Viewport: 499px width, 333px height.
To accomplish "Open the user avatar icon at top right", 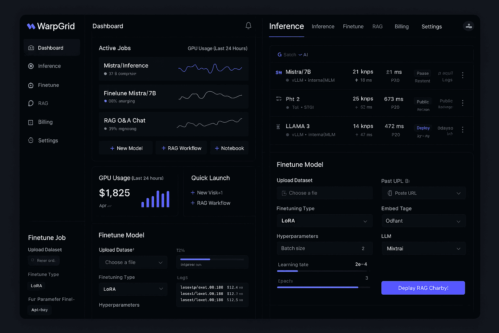I will [468, 26].
